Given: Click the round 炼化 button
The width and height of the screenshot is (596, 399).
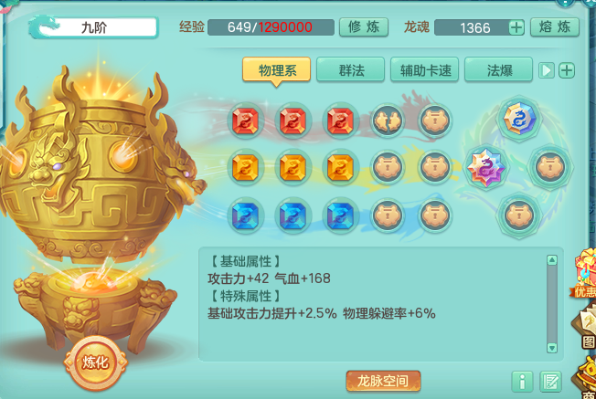Looking at the screenshot, I should (95, 362).
